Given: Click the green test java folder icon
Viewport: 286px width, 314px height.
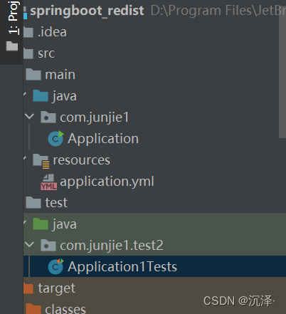Looking at the screenshot, I should [41, 224].
